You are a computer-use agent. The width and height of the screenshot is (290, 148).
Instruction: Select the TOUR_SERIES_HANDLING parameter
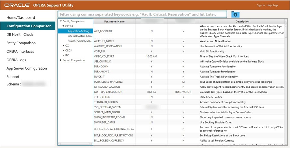[x=108, y=82]
